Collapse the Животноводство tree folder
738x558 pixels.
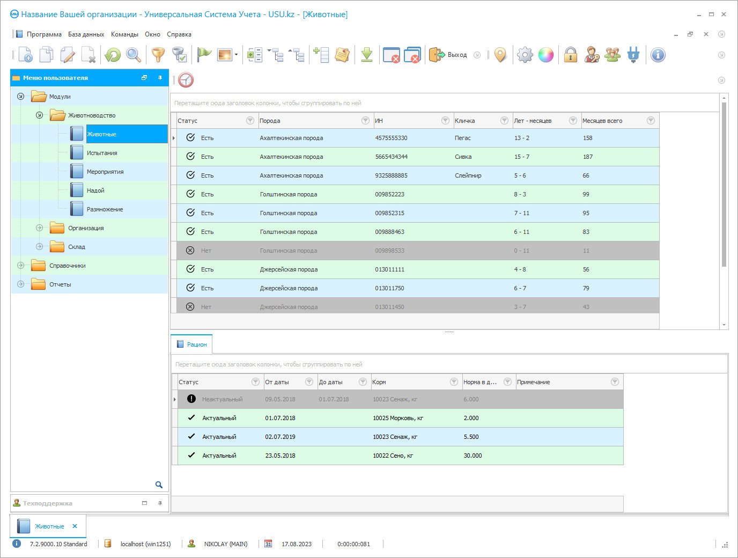39,115
